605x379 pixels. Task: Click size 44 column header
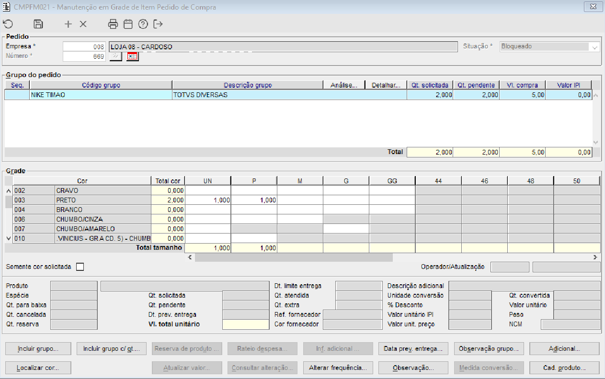tap(438, 181)
